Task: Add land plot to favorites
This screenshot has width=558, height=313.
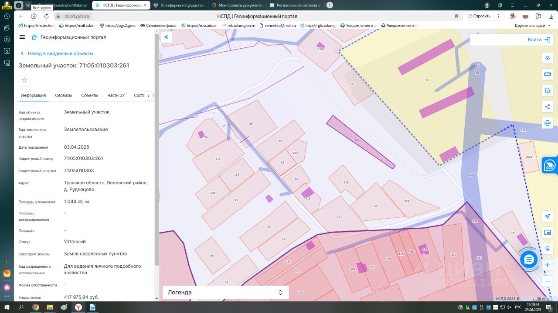Action: (x=24, y=80)
